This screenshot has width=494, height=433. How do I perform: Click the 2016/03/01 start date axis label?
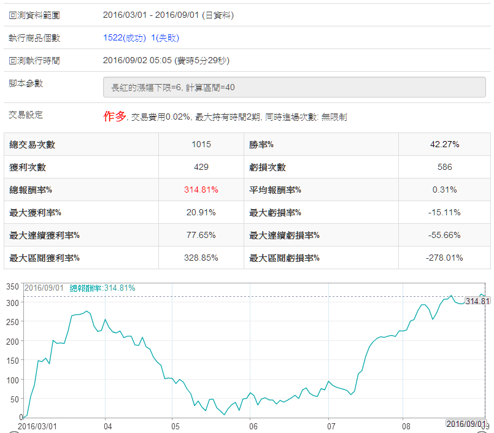37,425
